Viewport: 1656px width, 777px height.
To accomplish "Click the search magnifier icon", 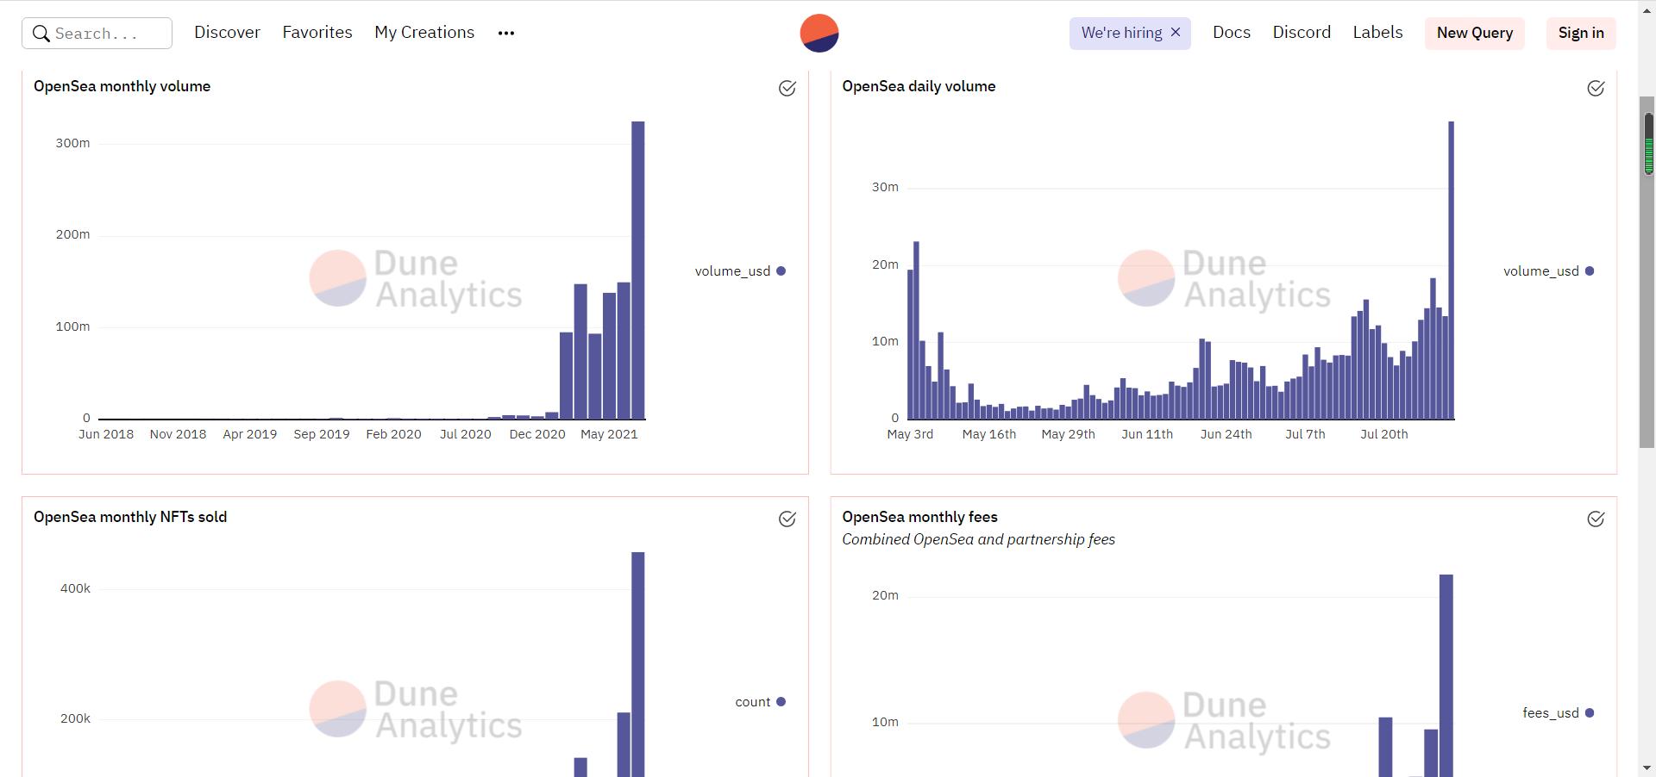I will tap(41, 34).
